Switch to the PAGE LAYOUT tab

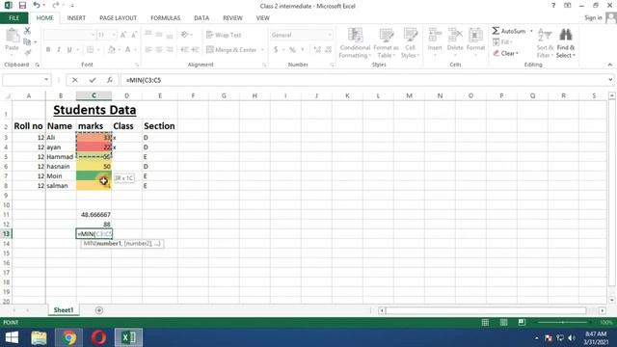click(118, 18)
